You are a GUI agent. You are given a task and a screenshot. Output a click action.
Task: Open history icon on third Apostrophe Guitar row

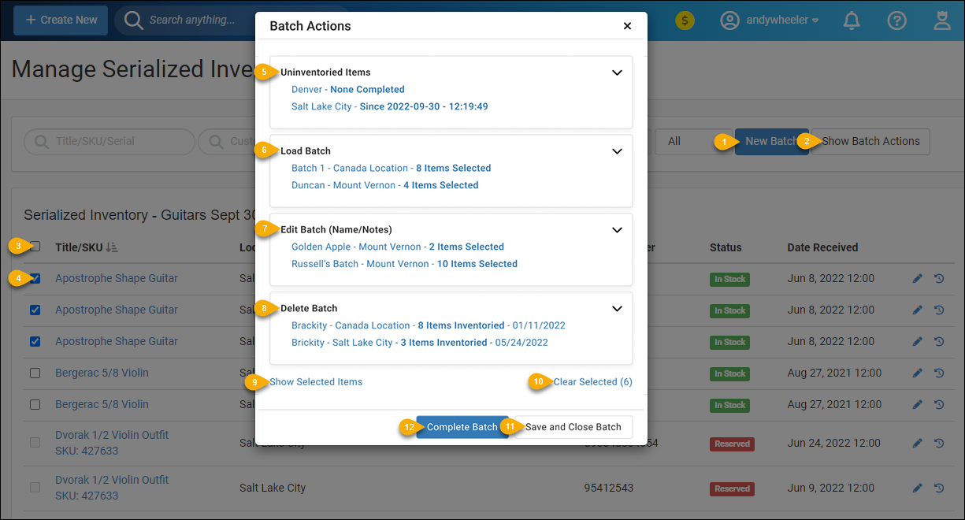pos(939,342)
